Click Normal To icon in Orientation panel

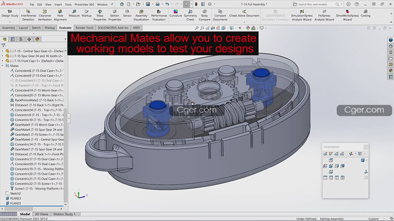pos(366,171)
